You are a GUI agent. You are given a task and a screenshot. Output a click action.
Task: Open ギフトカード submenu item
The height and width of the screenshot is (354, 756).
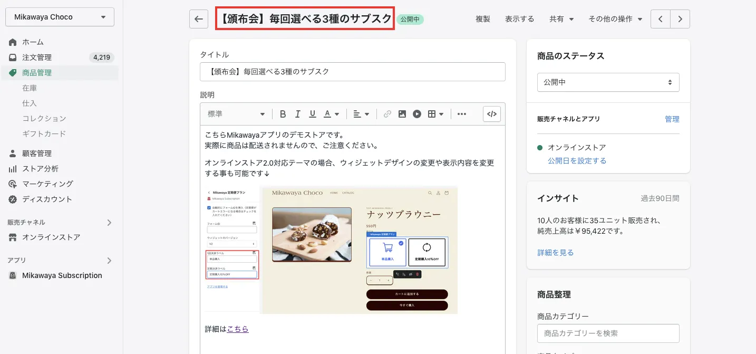(x=44, y=134)
